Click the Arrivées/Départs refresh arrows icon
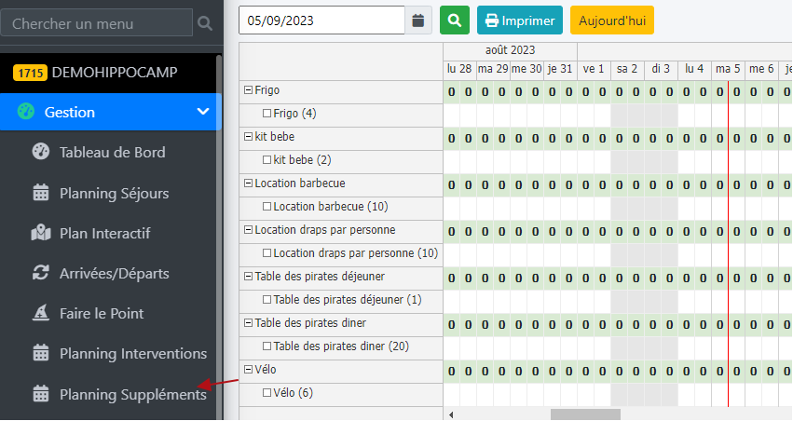Viewport: 793px width, 421px height. [40, 273]
